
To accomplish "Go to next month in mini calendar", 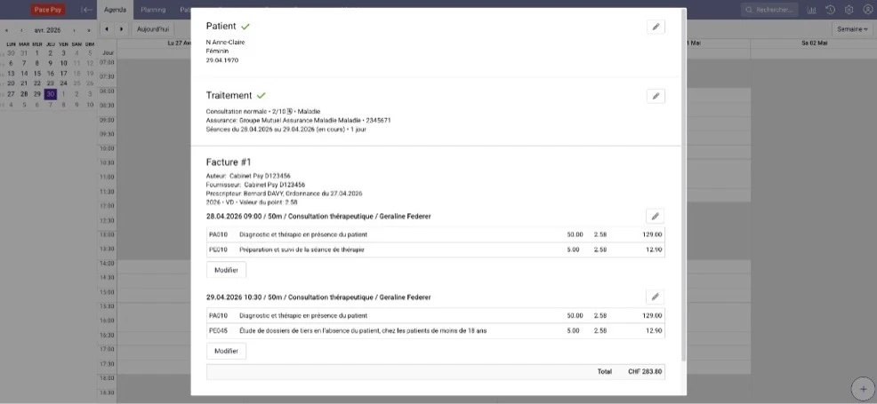I will (x=74, y=30).
